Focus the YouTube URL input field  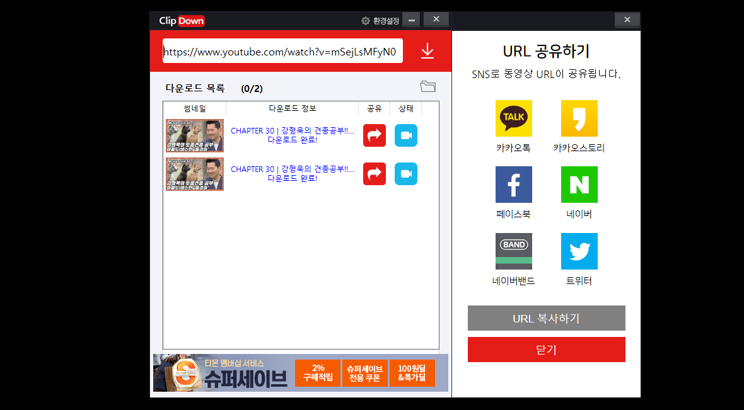(x=283, y=51)
